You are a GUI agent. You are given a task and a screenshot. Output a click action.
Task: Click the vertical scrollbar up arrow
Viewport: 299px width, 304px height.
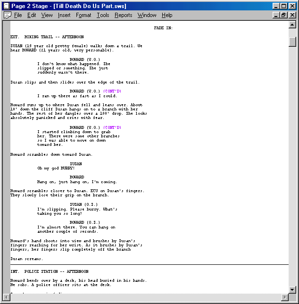tap(292, 25)
